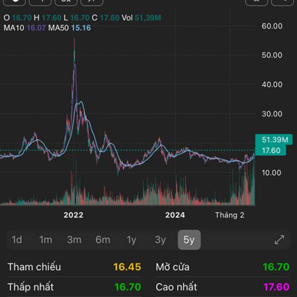Click the Cao nhất label
The width and height of the screenshot is (297, 297).
point(176,287)
